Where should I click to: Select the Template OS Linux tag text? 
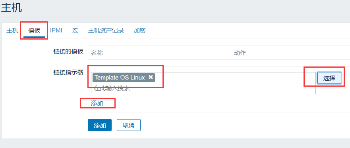tap(120, 78)
